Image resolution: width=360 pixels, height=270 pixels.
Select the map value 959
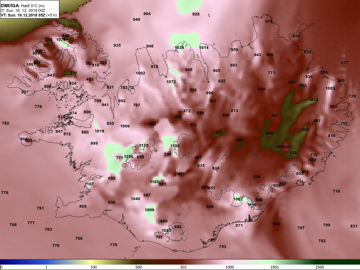pyautogui.click(x=234, y=50)
